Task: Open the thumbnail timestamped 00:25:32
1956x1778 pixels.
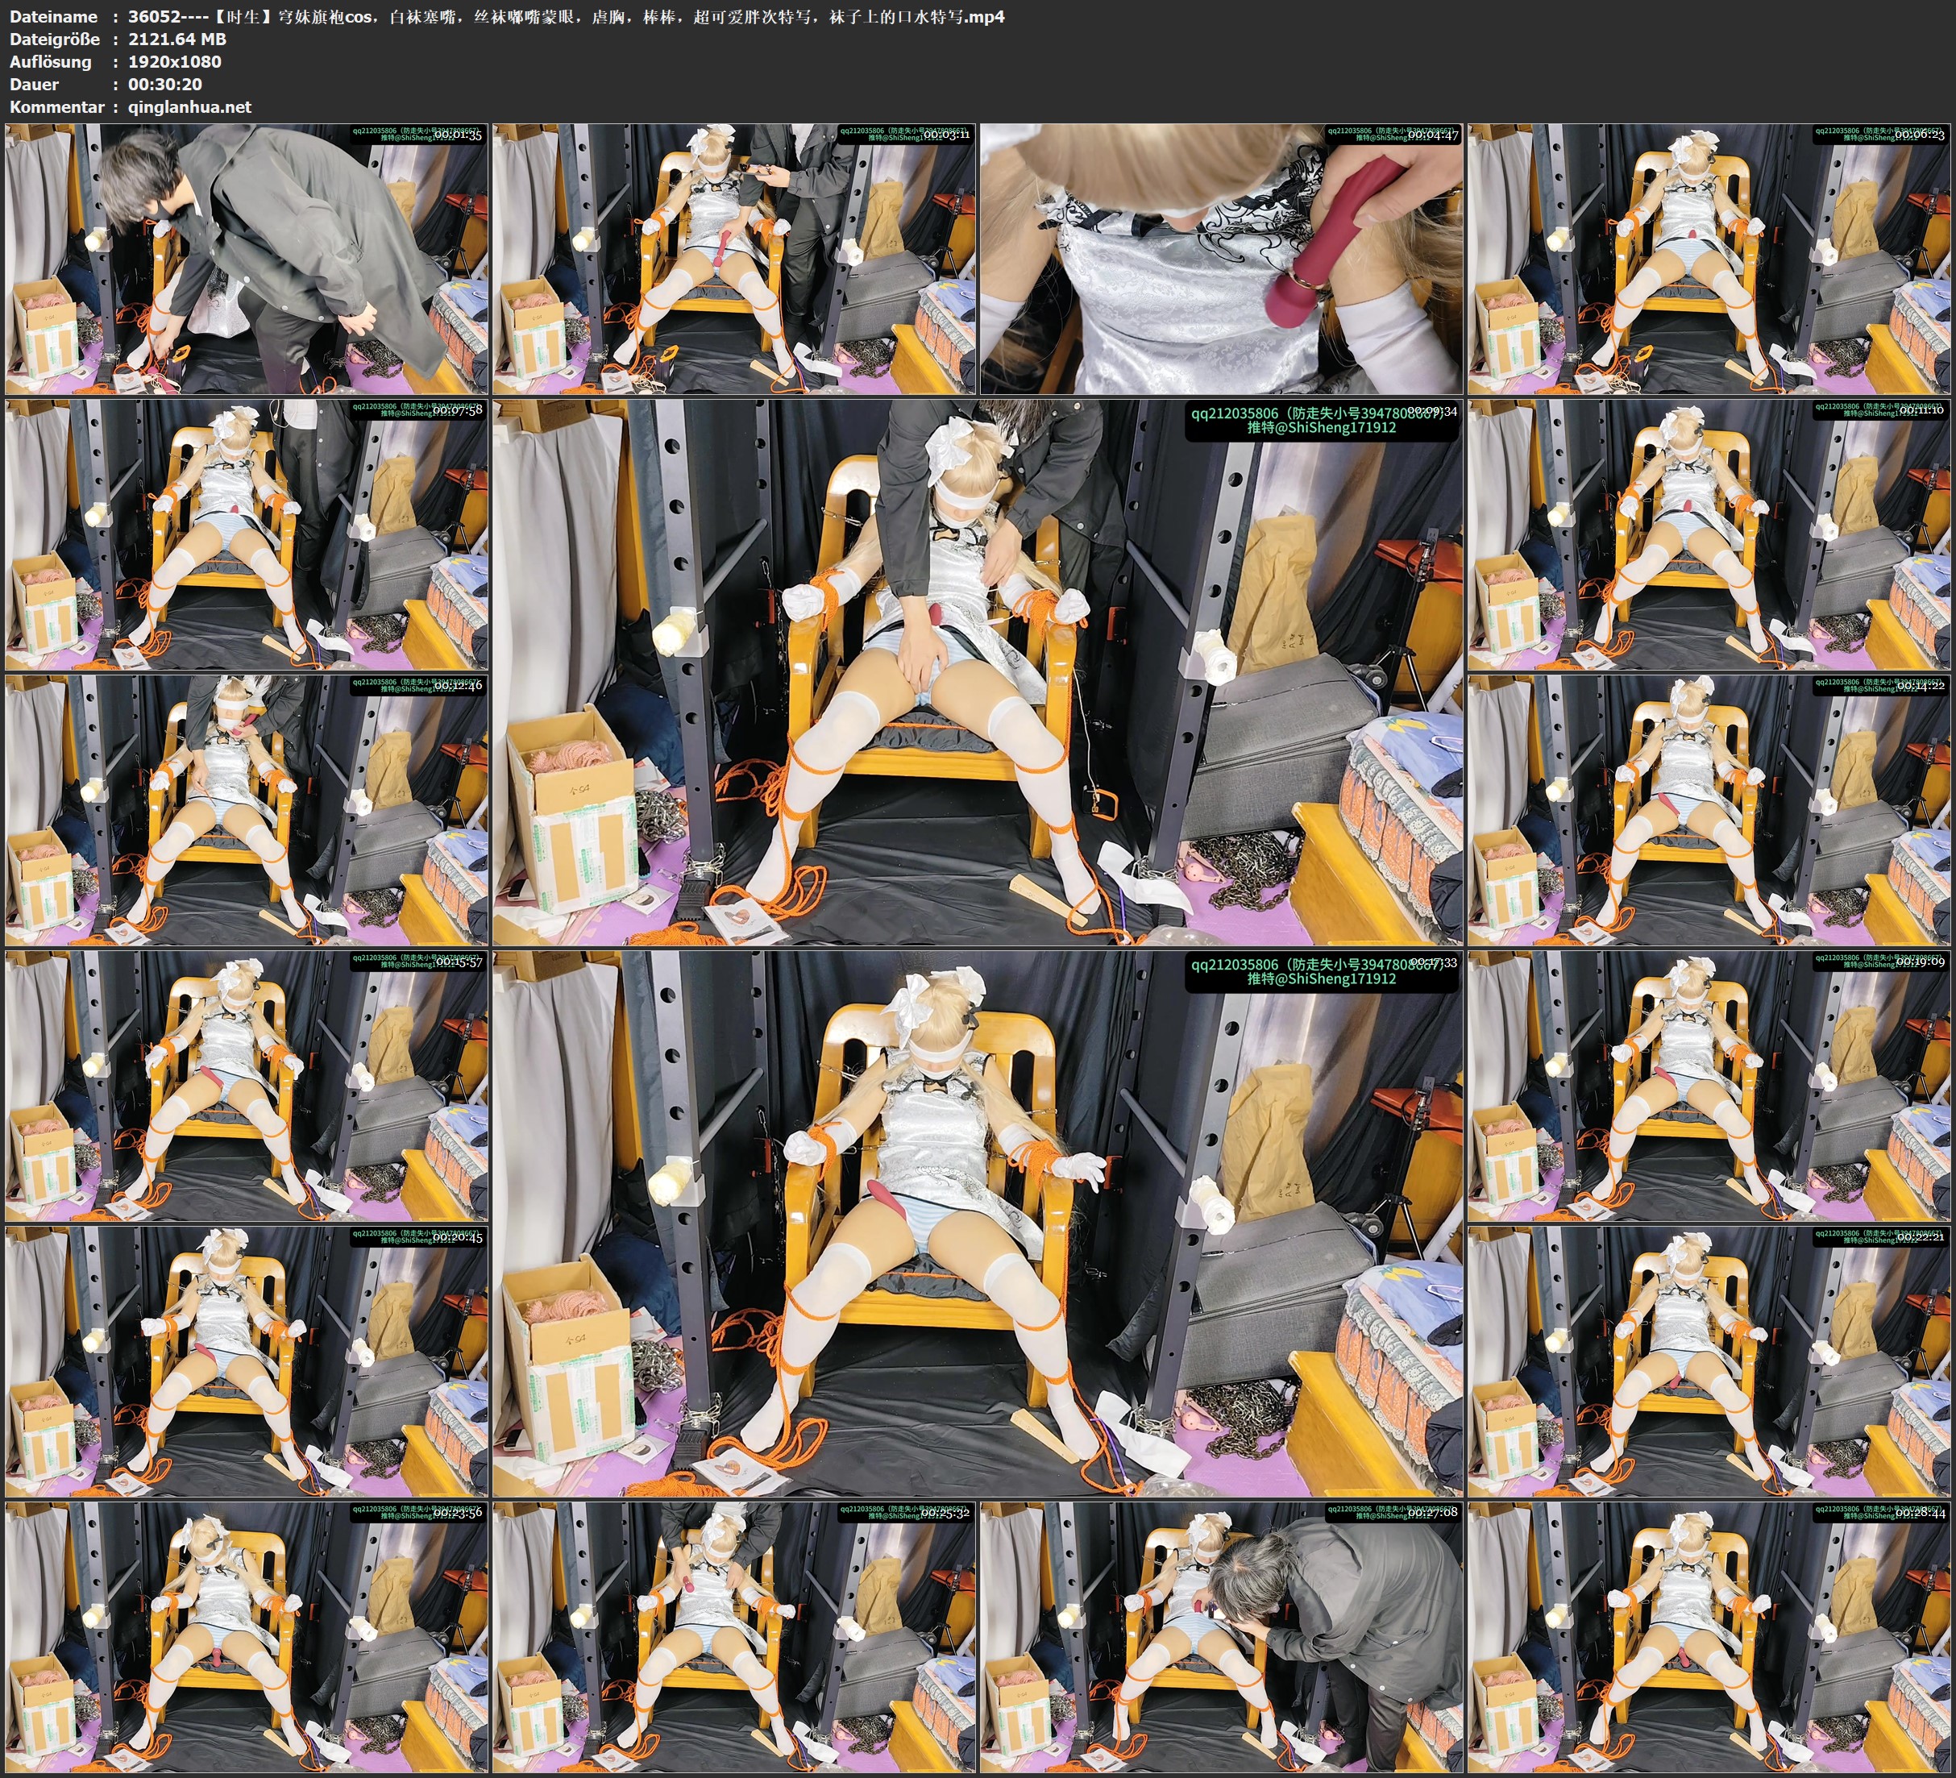Action: [734, 1636]
